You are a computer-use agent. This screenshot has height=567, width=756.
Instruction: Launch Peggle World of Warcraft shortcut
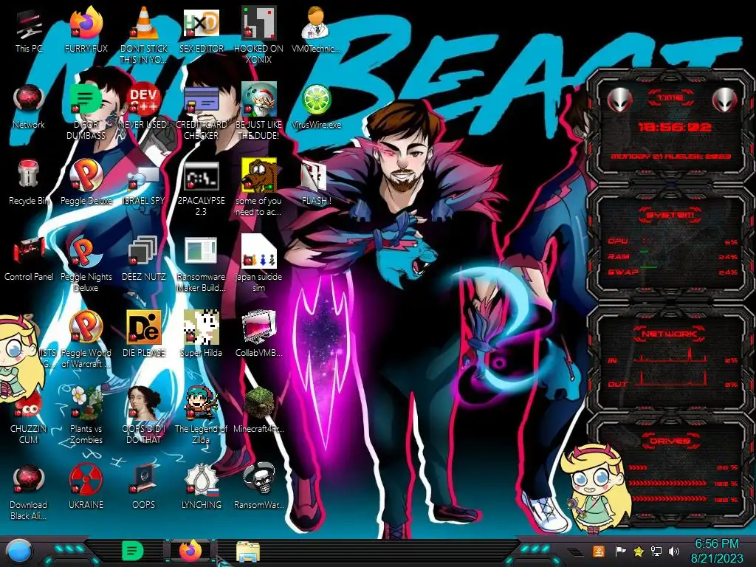tap(86, 340)
